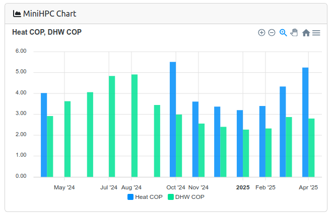Click the green bar above Aug '24

(x=135, y=126)
